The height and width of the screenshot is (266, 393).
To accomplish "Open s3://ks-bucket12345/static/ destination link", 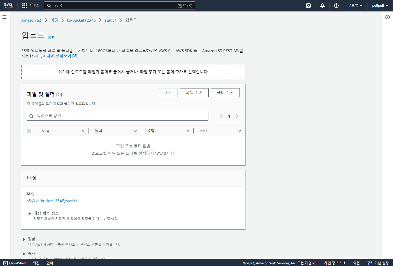I will click(x=52, y=201).
